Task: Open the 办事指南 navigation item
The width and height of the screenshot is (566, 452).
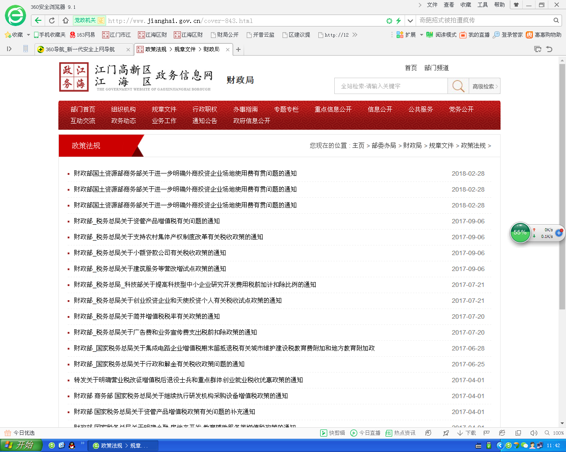Action: click(x=245, y=109)
